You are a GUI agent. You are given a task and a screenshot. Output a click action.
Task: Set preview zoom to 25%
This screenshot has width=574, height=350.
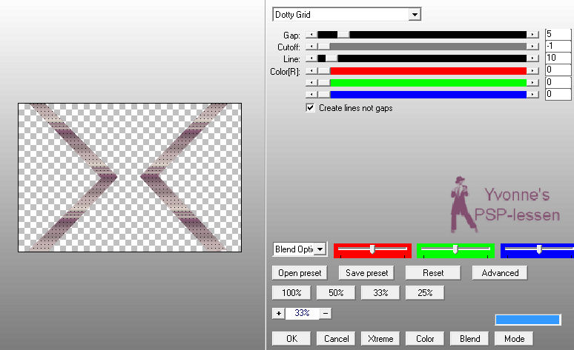pyautogui.click(x=425, y=292)
